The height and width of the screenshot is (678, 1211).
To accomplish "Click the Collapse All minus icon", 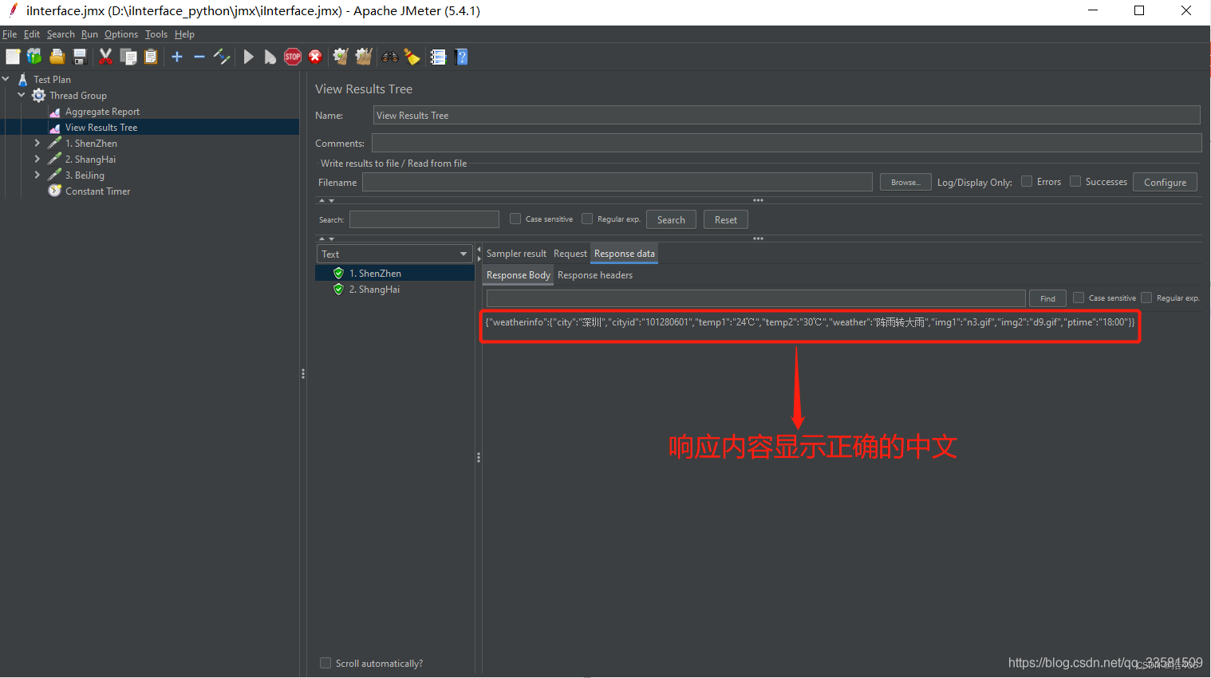I will tap(199, 57).
